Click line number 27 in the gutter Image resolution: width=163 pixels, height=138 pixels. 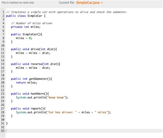click(x=3, y=108)
